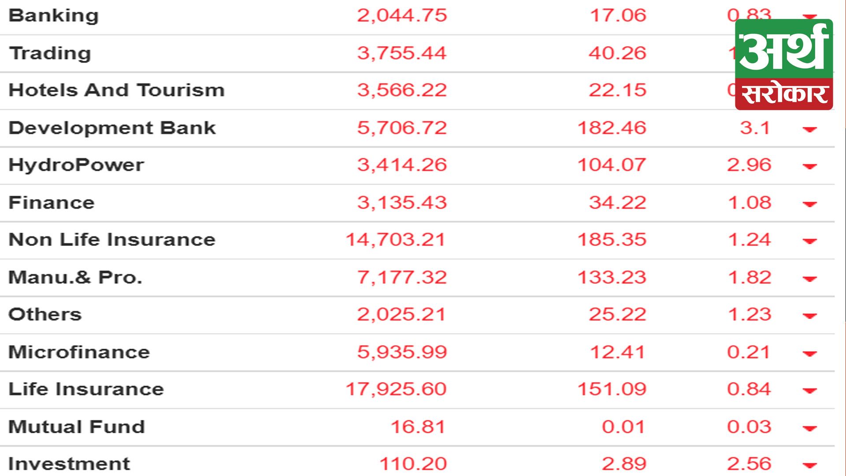This screenshot has height=476, width=846.
Task: Click the decline arrow for Non Life Insurance
Action: (x=810, y=241)
